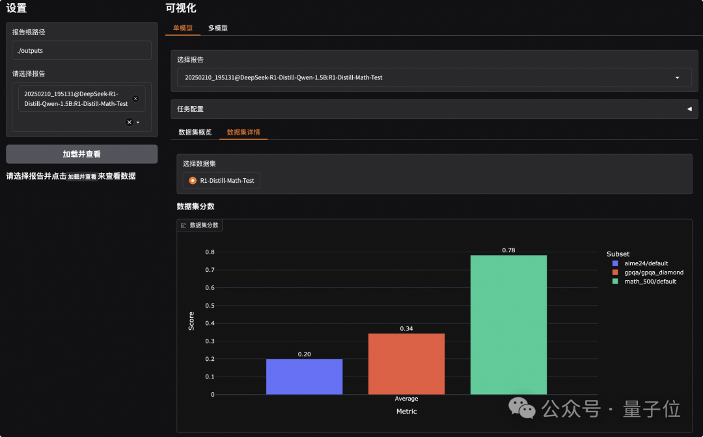
Task: Open the sidebar report multiselect dropdown arrow
Action: tap(138, 122)
